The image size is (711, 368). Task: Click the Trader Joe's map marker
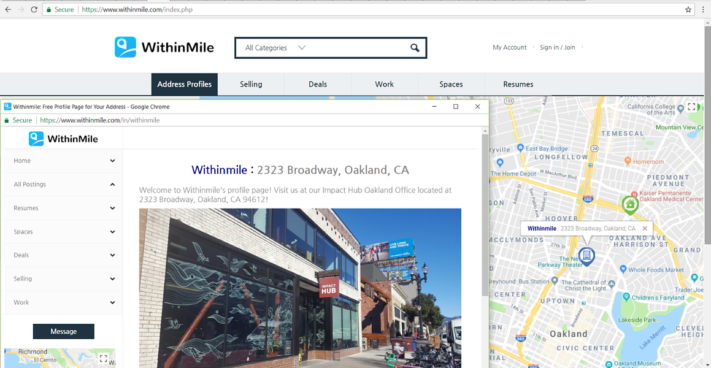(x=694, y=278)
